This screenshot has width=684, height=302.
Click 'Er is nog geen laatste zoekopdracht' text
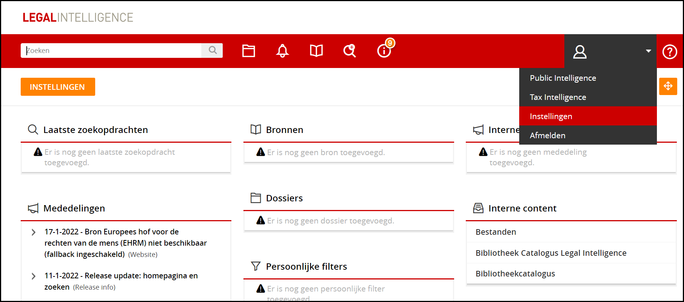tap(109, 152)
